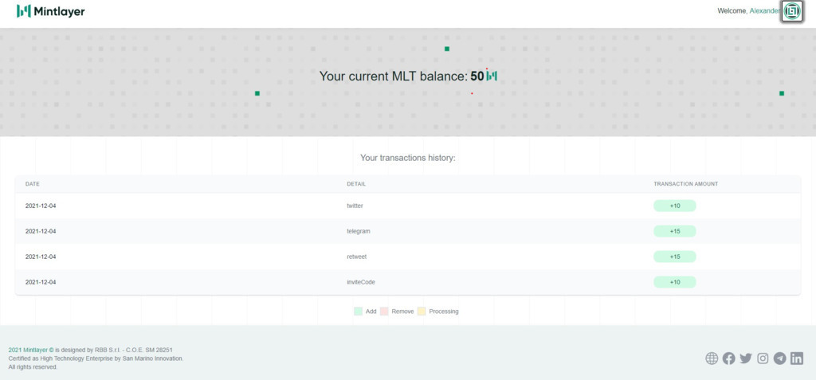Click the username Alexander link
This screenshot has height=380, width=816.
764,11
